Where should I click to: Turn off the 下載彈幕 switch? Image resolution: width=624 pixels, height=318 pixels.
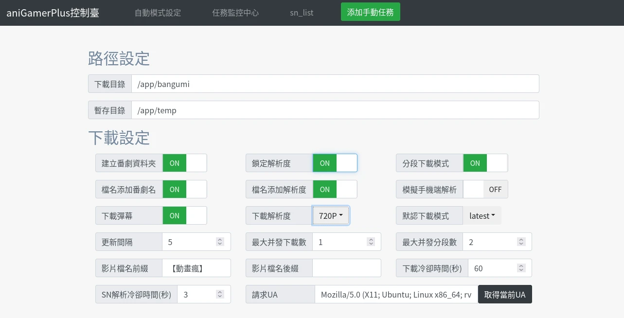pyautogui.click(x=185, y=216)
